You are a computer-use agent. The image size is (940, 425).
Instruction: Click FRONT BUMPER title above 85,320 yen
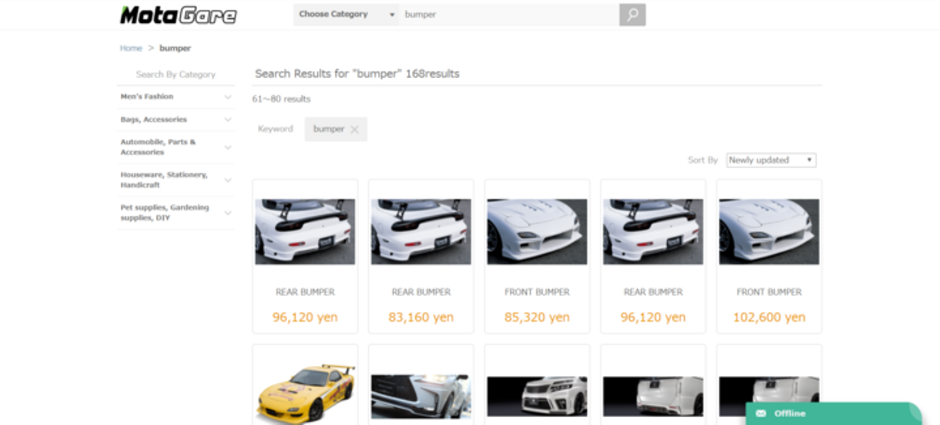(x=537, y=292)
